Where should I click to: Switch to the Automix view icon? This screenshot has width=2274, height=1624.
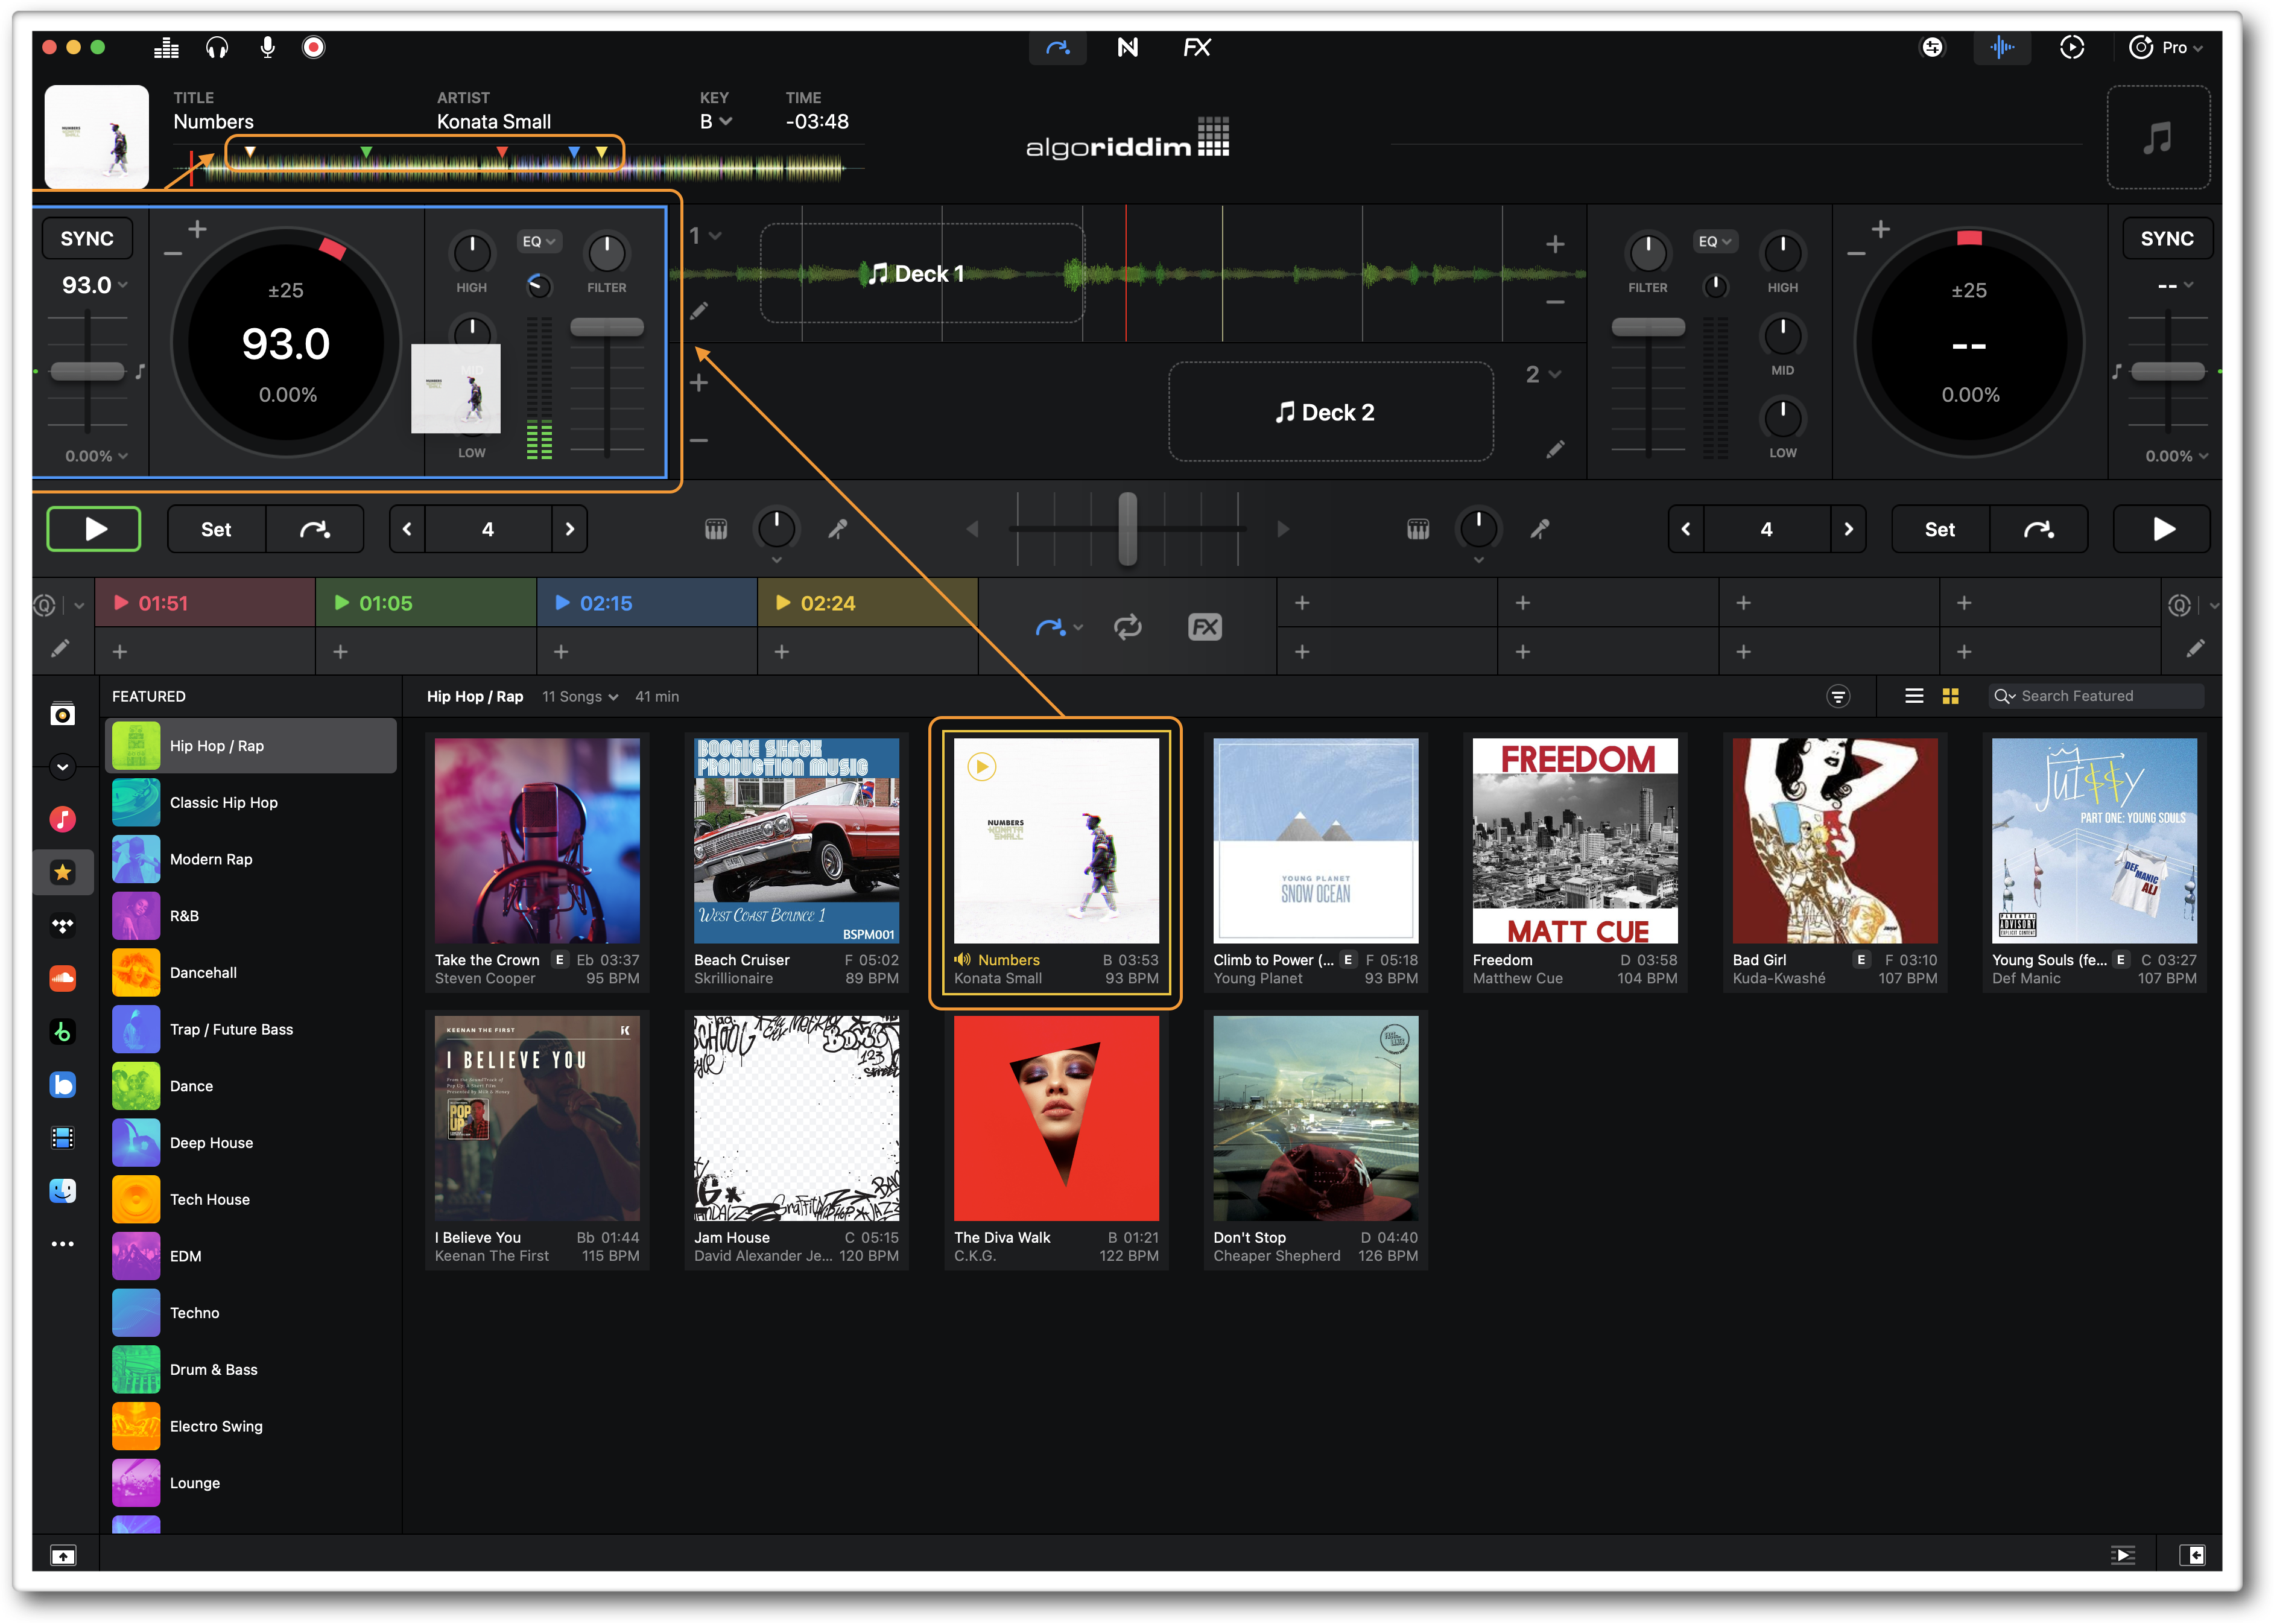(1057, 47)
